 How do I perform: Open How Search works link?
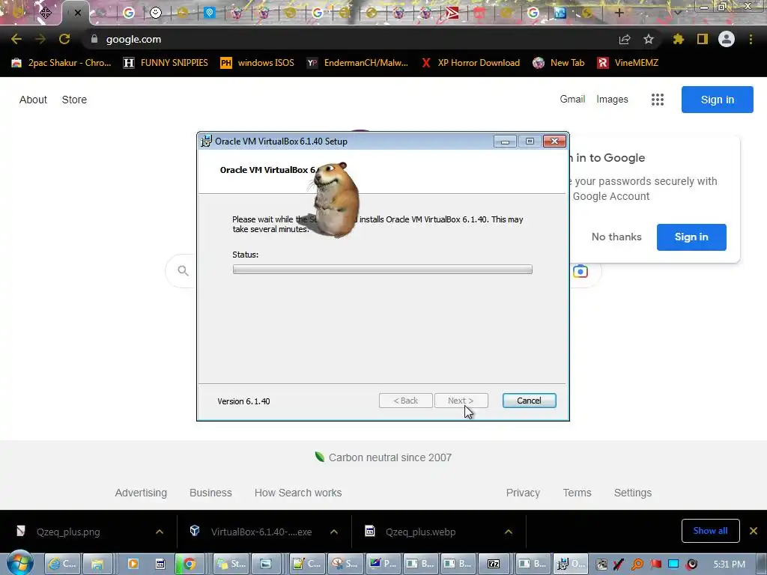(x=298, y=493)
